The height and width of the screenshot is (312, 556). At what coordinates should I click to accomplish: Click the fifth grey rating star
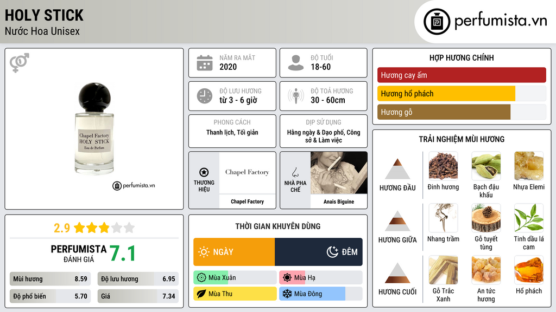tap(129, 227)
